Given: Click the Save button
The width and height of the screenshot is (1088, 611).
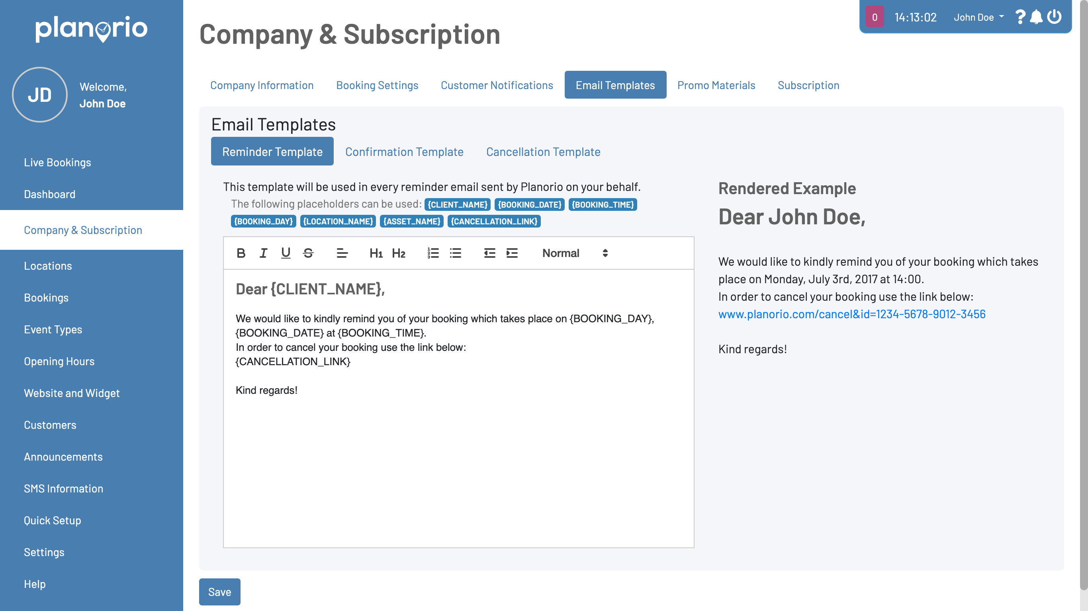Looking at the screenshot, I should click(219, 592).
